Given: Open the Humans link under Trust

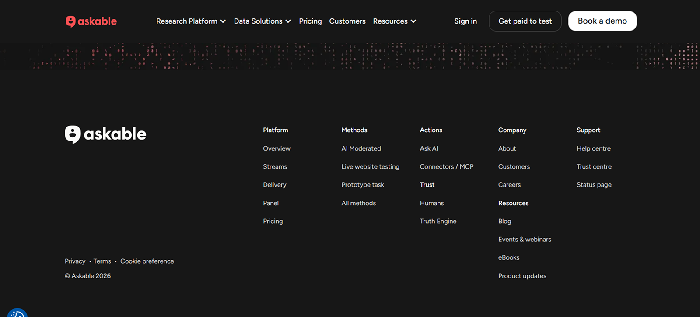Looking at the screenshot, I should 431,203.
